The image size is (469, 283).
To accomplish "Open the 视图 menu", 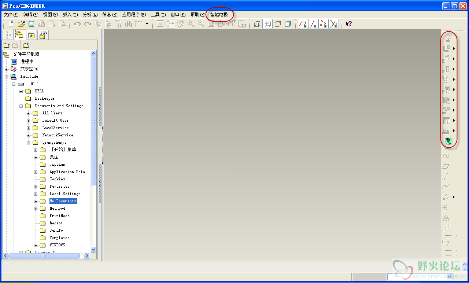I will pyautogui.click(x=50, y=15).
